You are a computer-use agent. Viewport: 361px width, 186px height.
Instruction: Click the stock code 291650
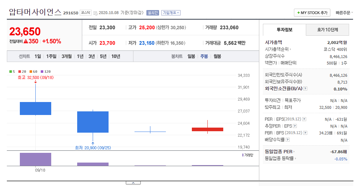click(71, 13)
